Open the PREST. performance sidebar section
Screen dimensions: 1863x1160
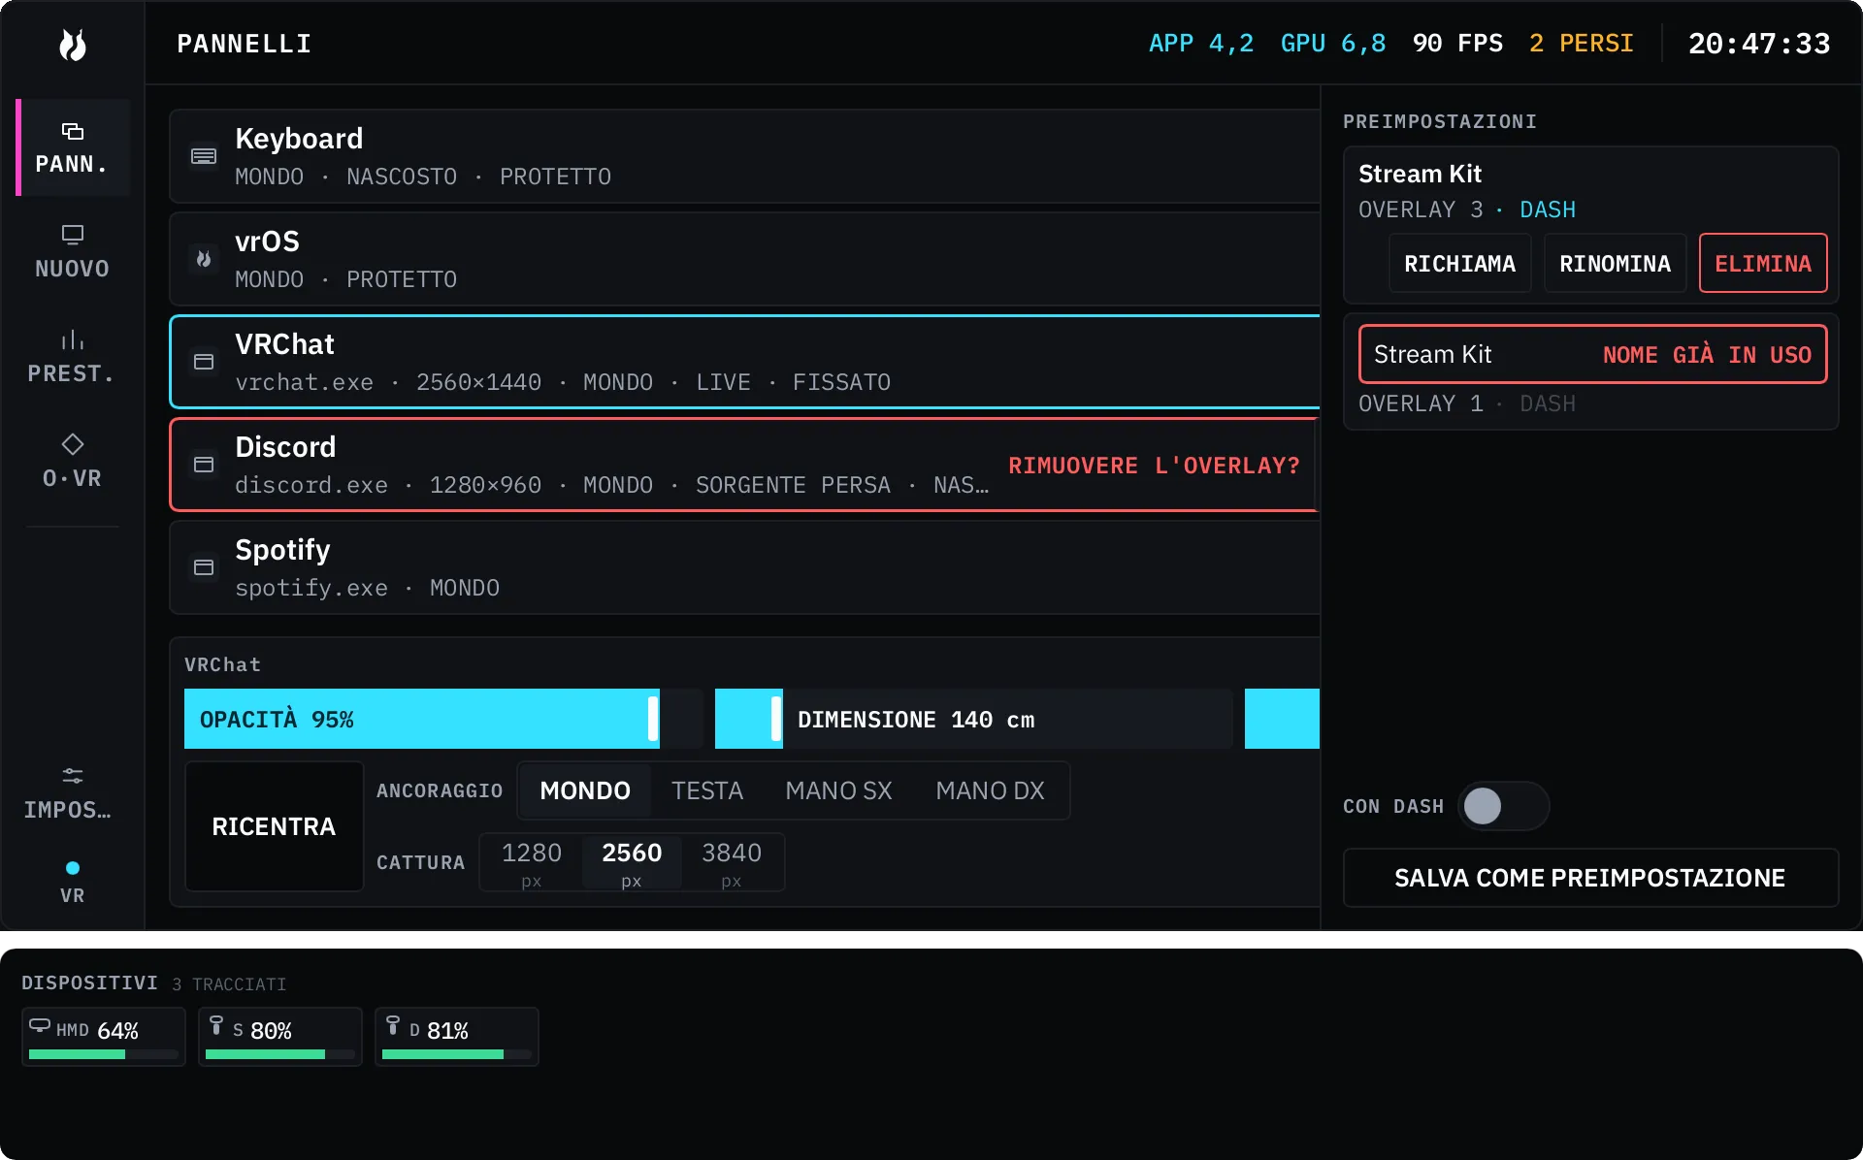coord(73,357)
